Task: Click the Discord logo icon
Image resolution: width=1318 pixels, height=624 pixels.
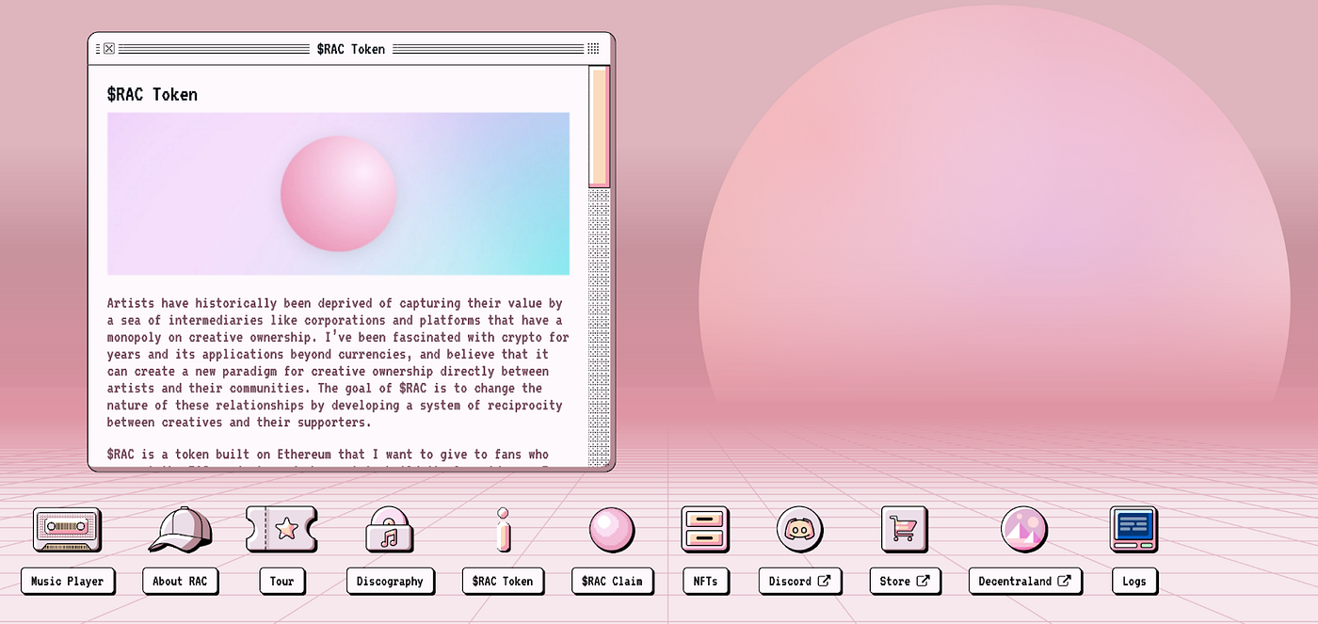Action: [800, 529]
